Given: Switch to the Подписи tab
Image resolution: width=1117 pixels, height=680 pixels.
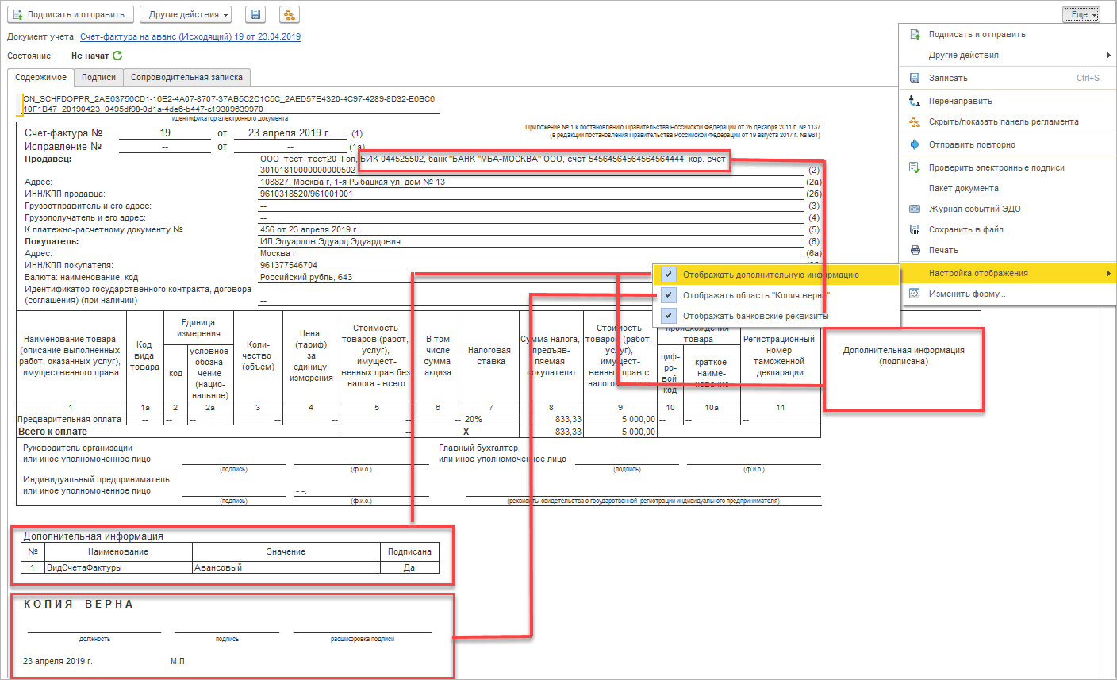Looking at the screenshot, I should 98,77.
